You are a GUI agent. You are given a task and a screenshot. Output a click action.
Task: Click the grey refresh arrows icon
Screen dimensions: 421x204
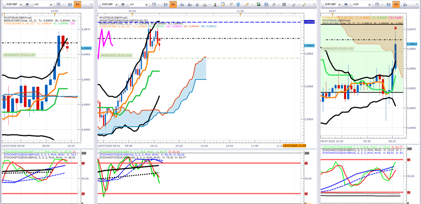coord(231,4)
